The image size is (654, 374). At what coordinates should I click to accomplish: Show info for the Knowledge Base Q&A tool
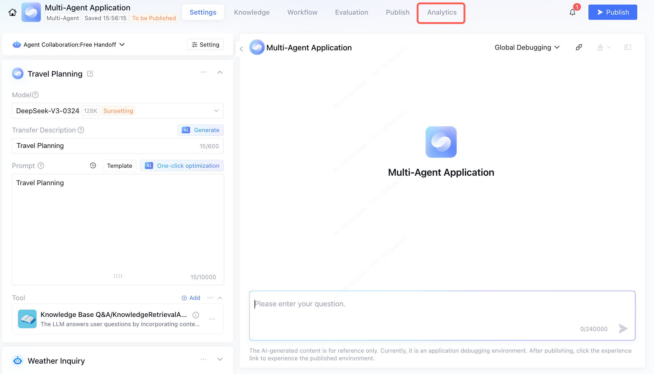[196, 315]
